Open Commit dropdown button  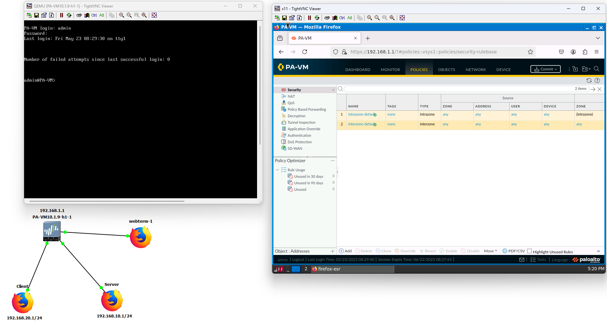coord(546,69)
